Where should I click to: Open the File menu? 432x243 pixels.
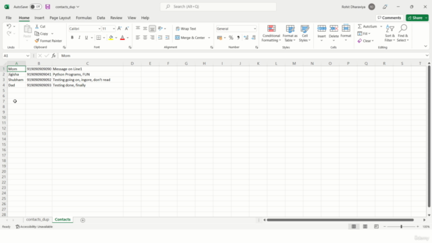coord(9,18)
